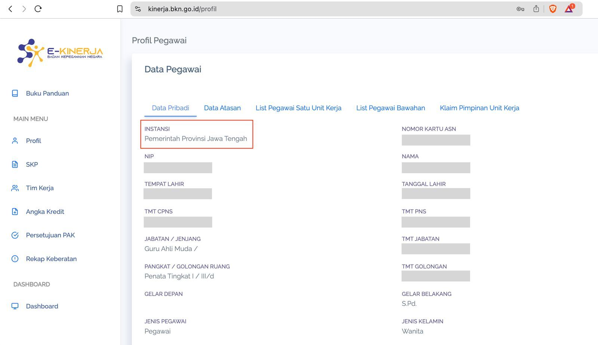Click the DASHBOARD section header
The width and height of the screenshot is (598, 345).
pos(31,284)
